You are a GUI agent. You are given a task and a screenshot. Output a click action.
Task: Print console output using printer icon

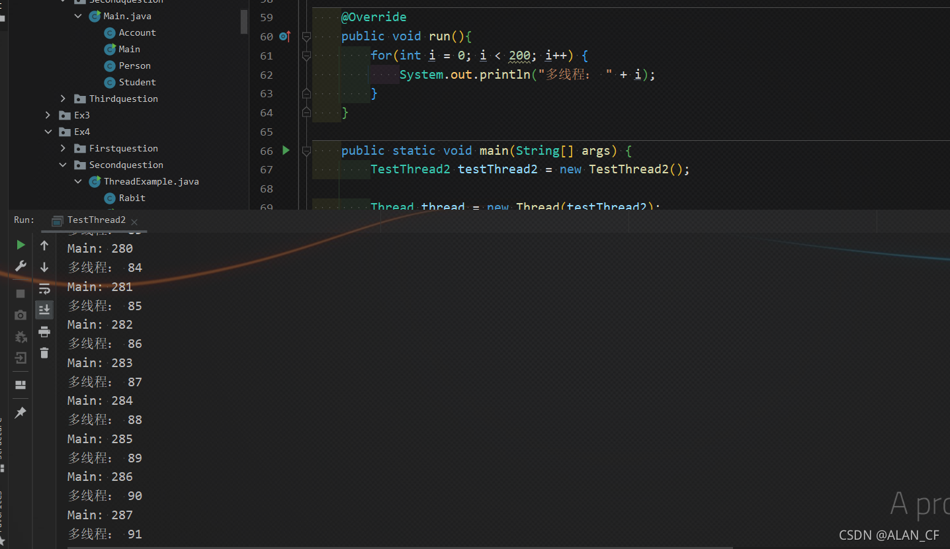click(44, 331)
